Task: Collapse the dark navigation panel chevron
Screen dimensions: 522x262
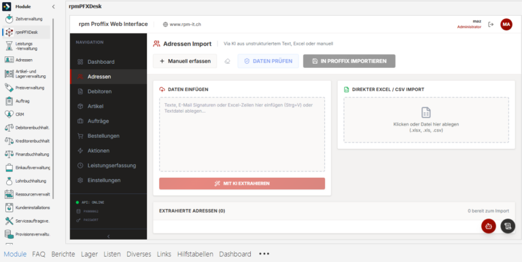Action: click(108, 236)
